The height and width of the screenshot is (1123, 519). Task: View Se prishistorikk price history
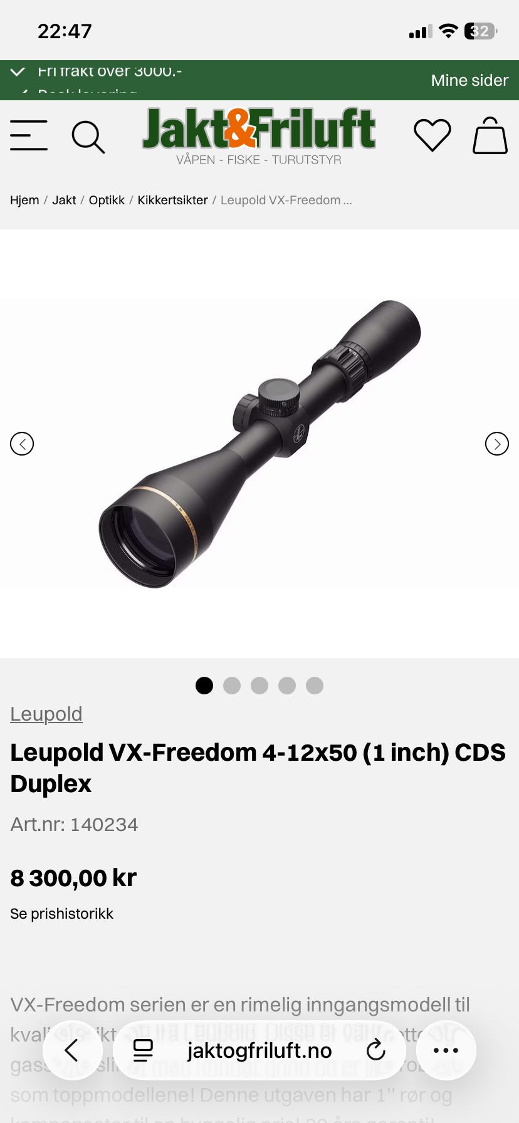[x=62, y=914]
